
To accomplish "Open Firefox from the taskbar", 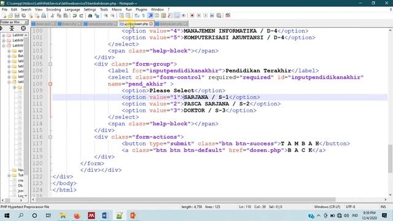I will (x=77, y=215).
